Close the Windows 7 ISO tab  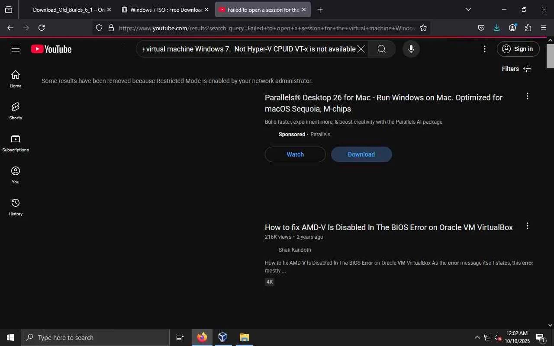coord(206,10)
